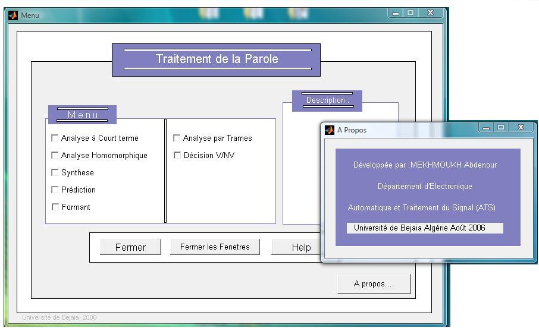539x328 pixels.
Task: Check the Décision V/NV box
Action: click(177, 155)
